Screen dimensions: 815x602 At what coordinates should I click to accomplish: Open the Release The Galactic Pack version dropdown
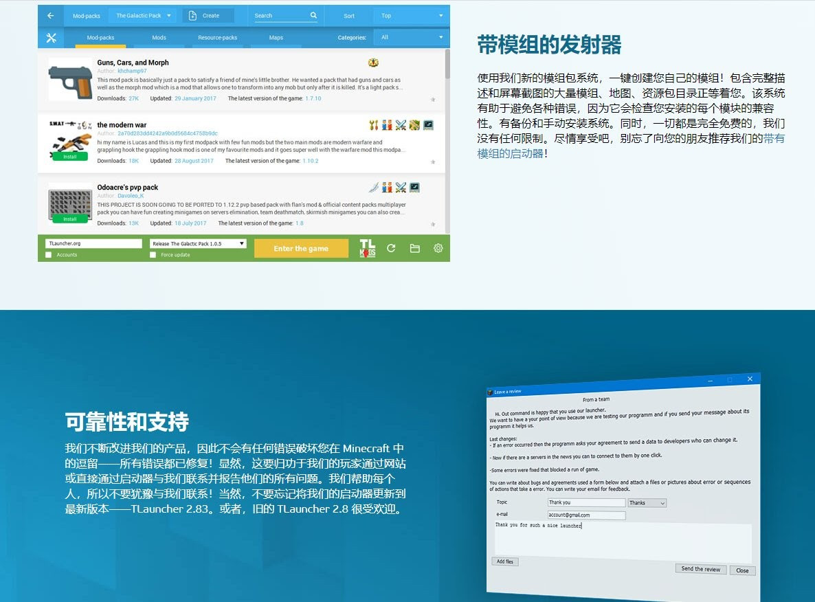(198, 243)
